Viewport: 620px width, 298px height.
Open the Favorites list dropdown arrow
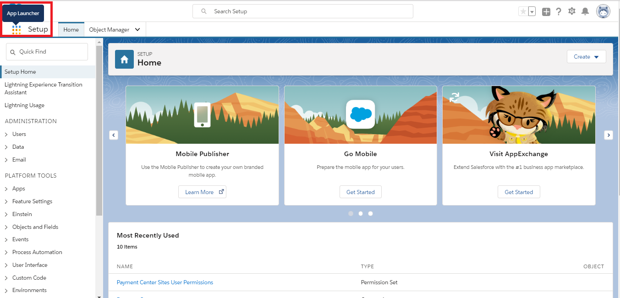[532, 12]
